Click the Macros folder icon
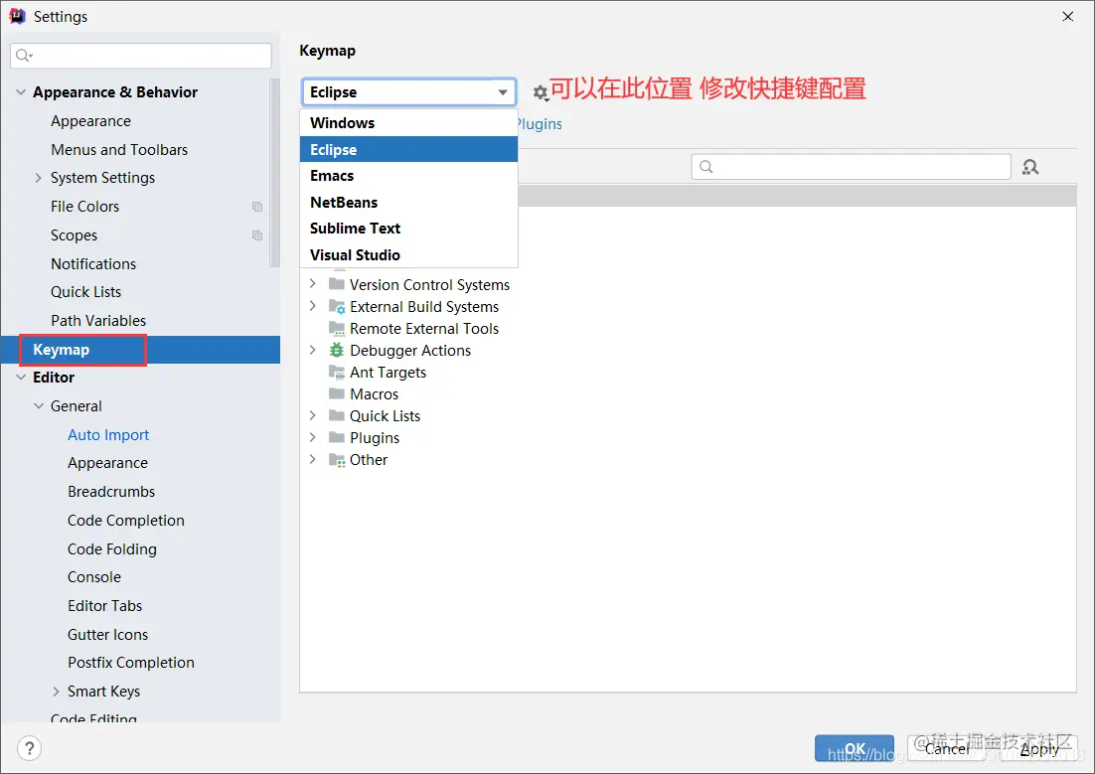 (337, 394)
